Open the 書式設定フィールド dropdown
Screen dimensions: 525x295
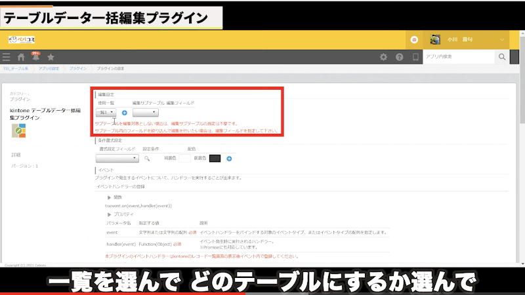tap(117, 158)
